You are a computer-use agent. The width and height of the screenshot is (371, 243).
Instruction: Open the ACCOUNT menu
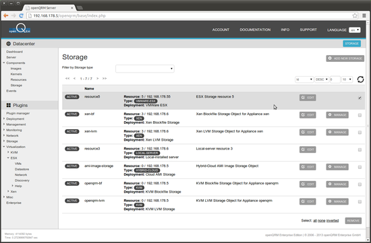tap(221, 30)
